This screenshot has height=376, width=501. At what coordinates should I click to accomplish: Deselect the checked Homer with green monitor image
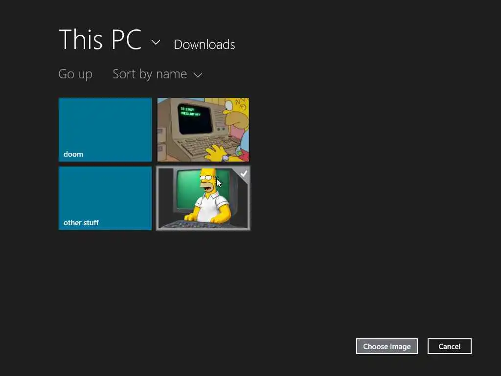pyautogui.click(x=203, y=198)
